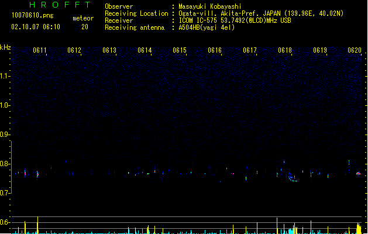The width and height of the screenshot is (368, 234).
Task: Click the 0620 time marker
Action: point(355,50)
